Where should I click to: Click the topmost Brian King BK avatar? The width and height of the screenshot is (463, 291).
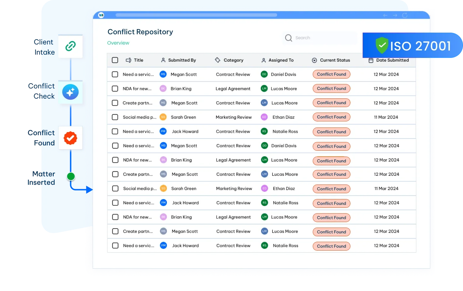163,88
